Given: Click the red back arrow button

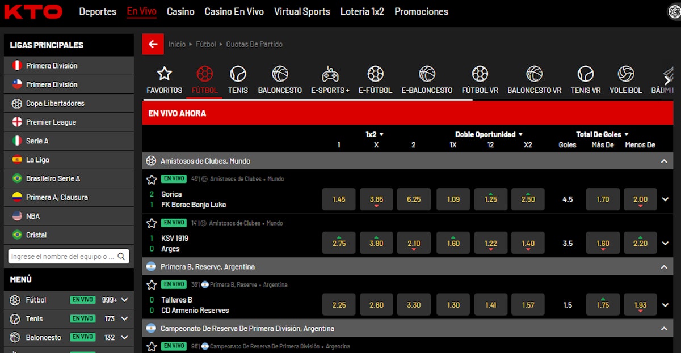Looking at the screenshot, I should click(x=153, y=44).
